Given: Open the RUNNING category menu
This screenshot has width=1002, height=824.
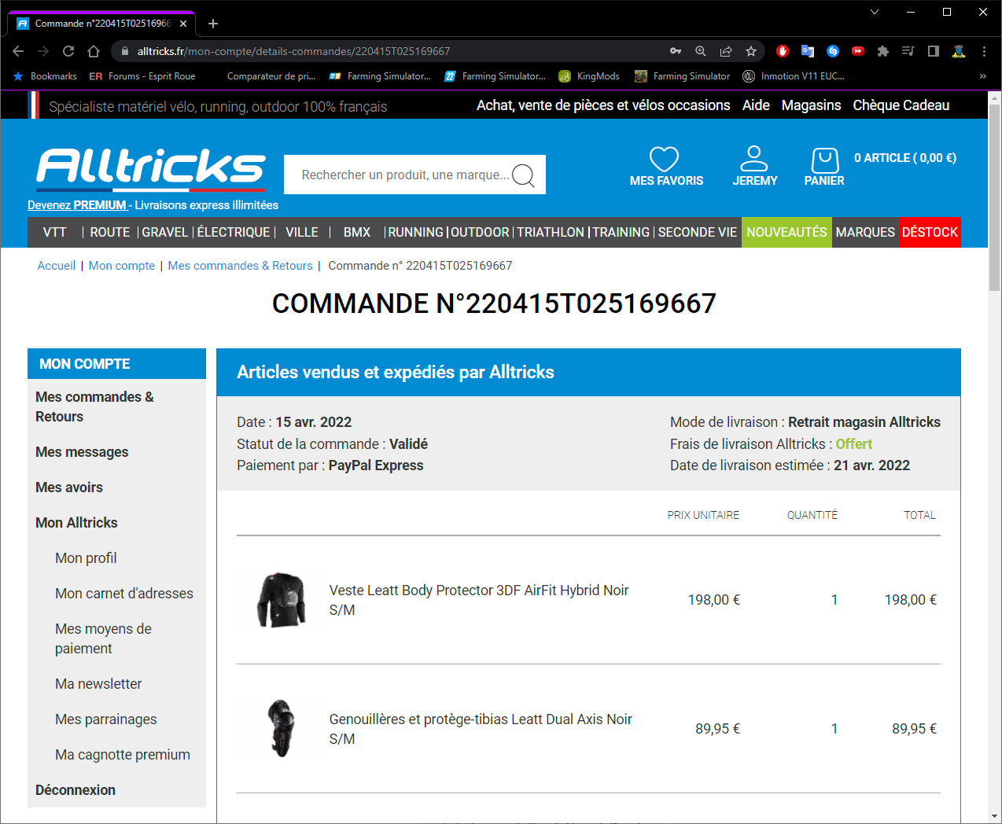Looking at the screenshot, I should click(x=416, y=233).
